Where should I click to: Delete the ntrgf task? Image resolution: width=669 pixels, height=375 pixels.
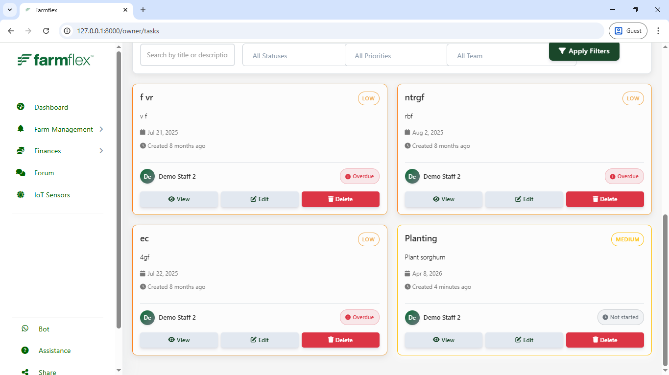pyautogui.click(x=605, y=199)
